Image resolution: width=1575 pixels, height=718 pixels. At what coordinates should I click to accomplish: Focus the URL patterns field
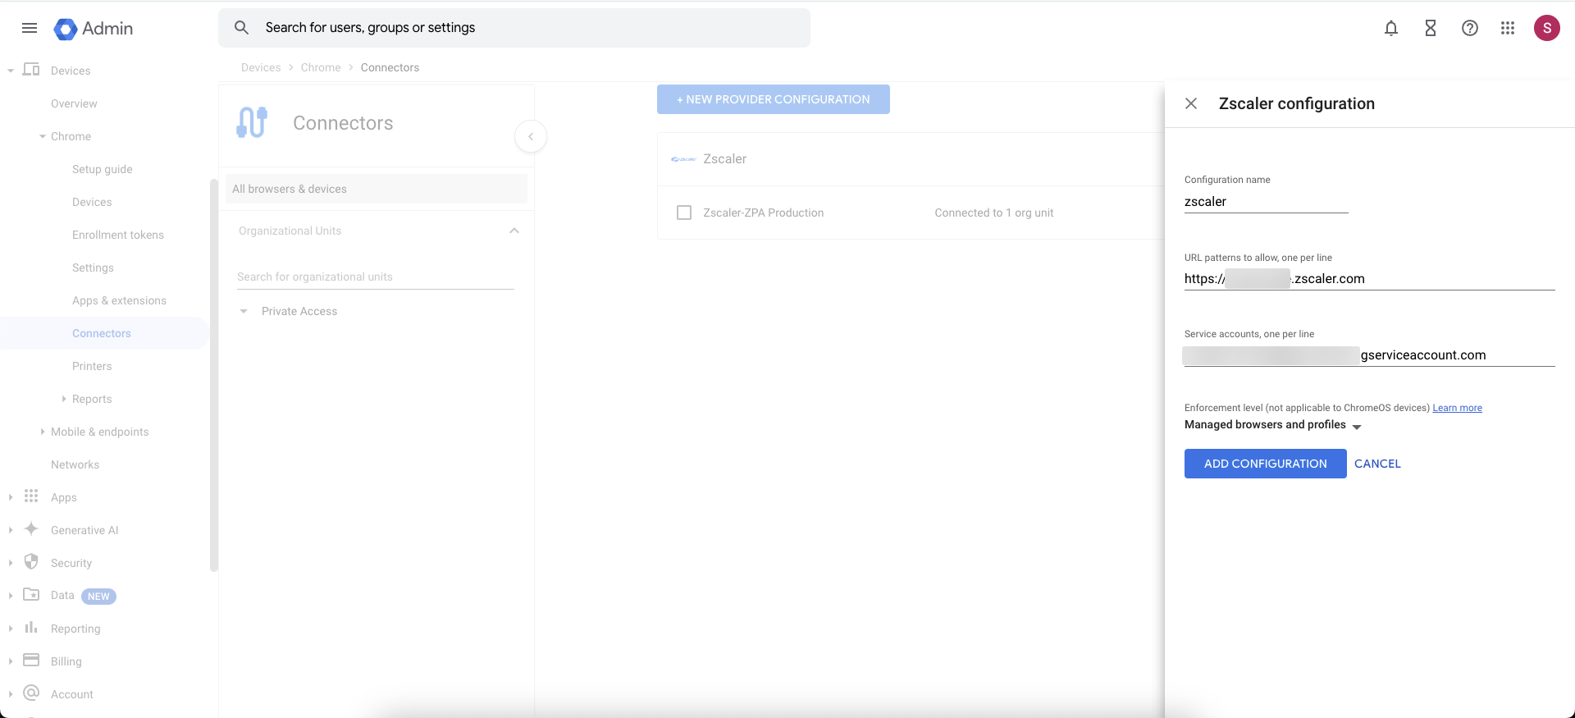(x=1370, y=279)
